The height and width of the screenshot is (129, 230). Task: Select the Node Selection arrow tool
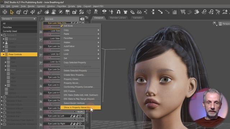12,12
